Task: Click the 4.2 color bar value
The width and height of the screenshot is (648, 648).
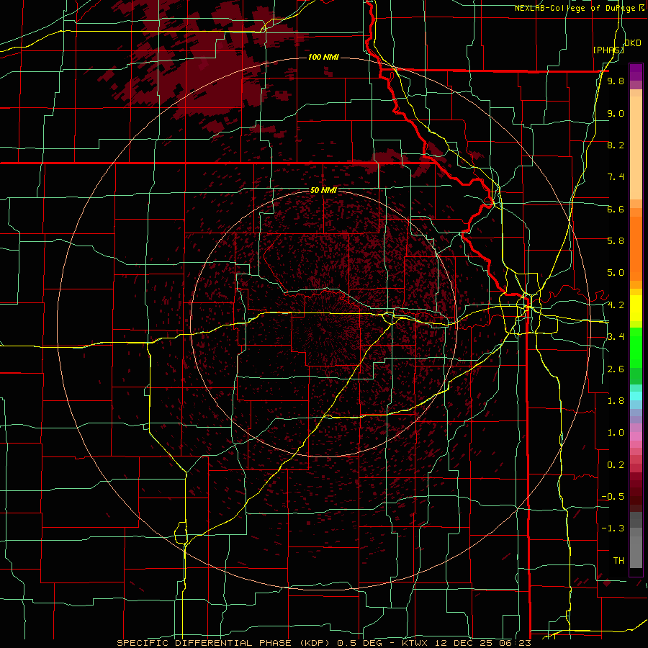Action: point(616,305)
